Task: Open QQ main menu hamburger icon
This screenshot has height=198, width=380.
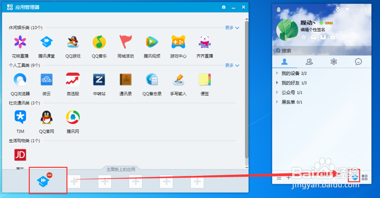Action: tap(279, 178)
